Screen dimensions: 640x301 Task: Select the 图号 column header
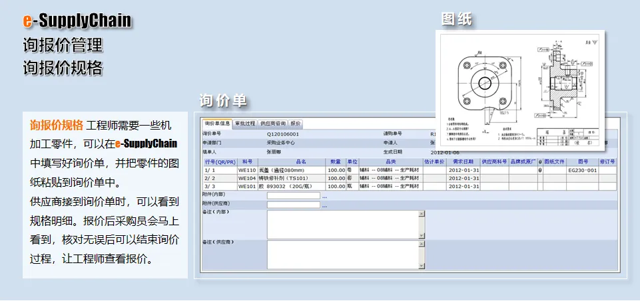[583, 161]
